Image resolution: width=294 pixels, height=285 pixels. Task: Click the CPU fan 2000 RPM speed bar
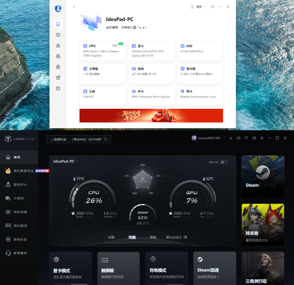(x=84, y=217)
